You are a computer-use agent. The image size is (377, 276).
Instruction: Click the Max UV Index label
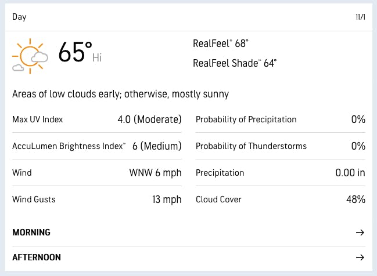(38, 119)
